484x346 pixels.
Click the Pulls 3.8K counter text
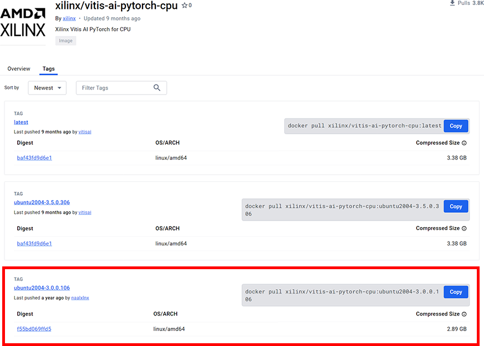tap(470, 3)
